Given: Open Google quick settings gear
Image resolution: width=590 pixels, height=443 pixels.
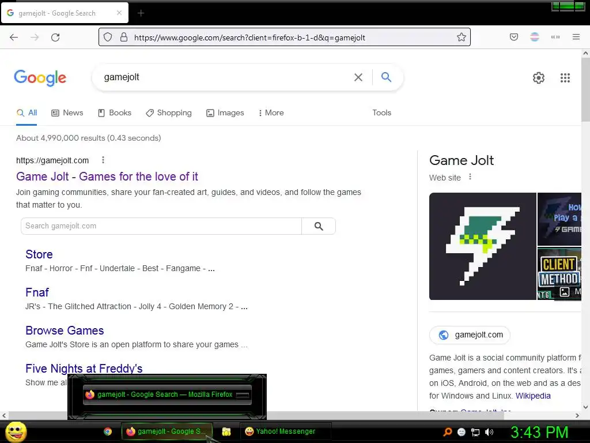Looking at the screenshot, I should coord(539,78).
